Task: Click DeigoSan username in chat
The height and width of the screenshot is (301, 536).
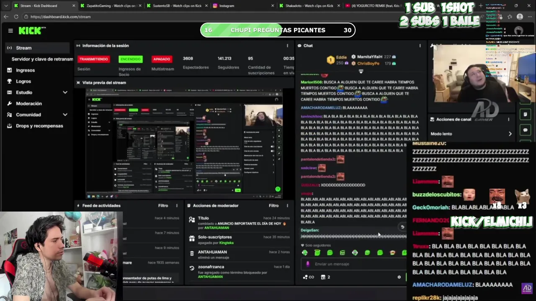Action: [310, 230]
